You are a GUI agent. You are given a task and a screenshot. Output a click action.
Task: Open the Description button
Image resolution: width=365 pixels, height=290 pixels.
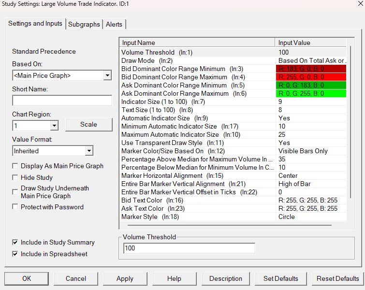click(x=226, y=278)
